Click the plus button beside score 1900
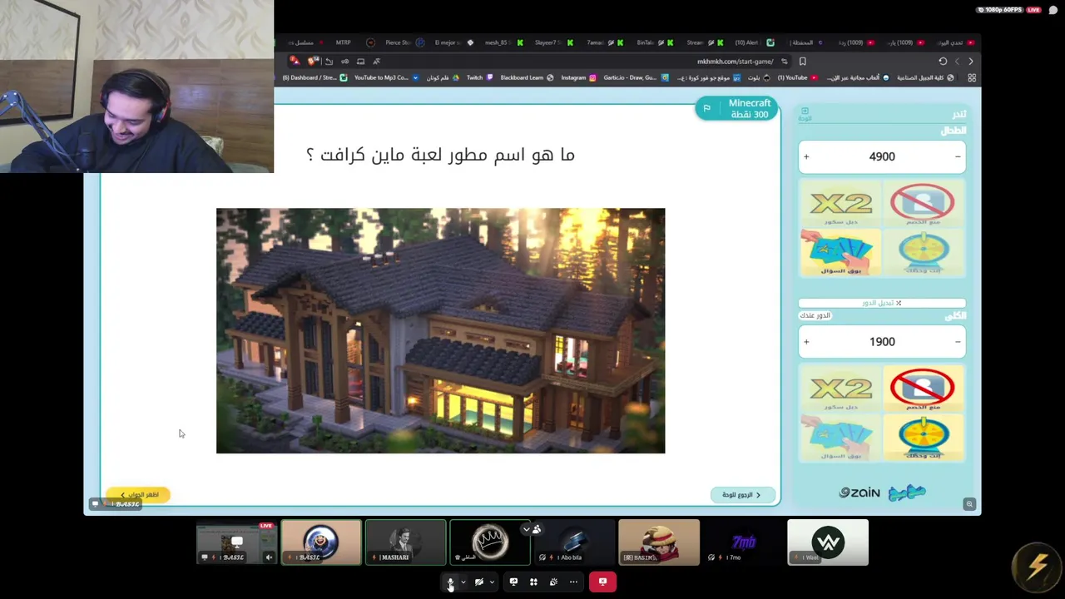1065x599 pixels. pyautogui.click(x=805, y=342)
